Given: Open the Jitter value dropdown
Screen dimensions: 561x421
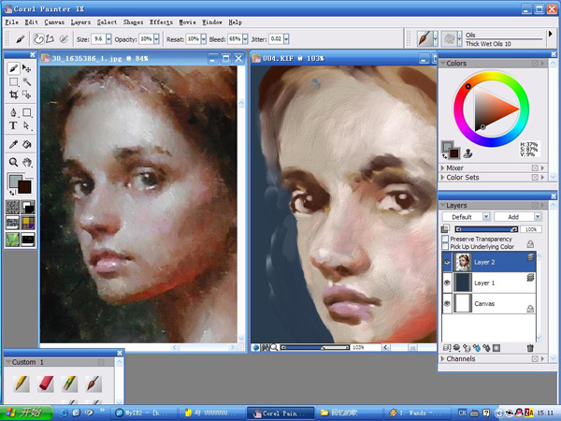Looking at the screenshot, I should click(286, 39).
